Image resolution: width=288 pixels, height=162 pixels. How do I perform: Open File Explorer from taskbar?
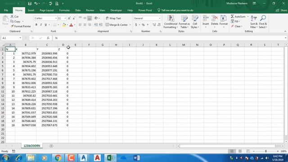pos(31,158)
